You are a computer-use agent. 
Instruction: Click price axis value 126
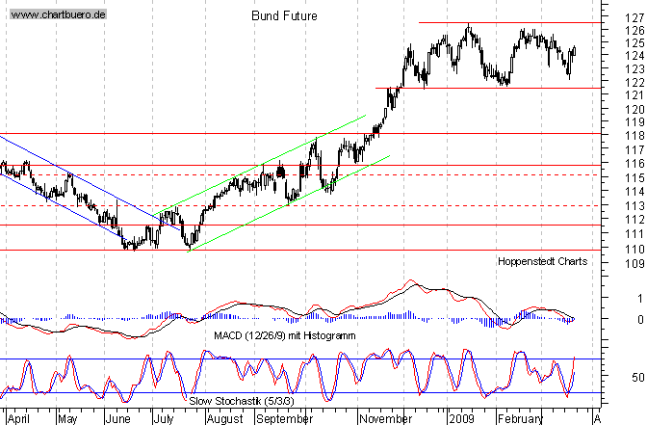[x=634, y=31]
